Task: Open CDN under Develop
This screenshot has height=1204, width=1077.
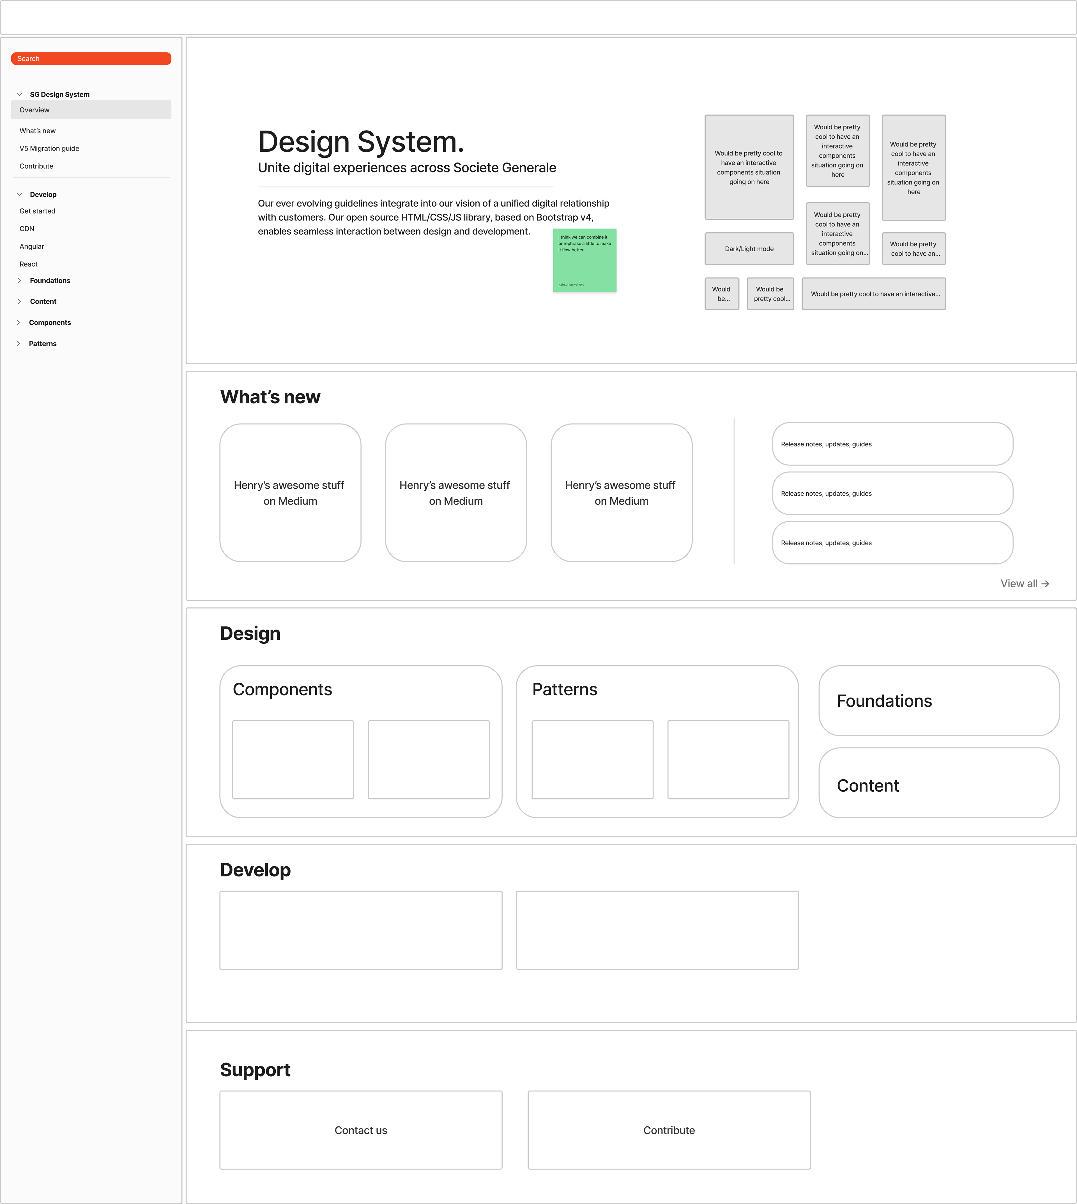Action: [x=27, y=229]
